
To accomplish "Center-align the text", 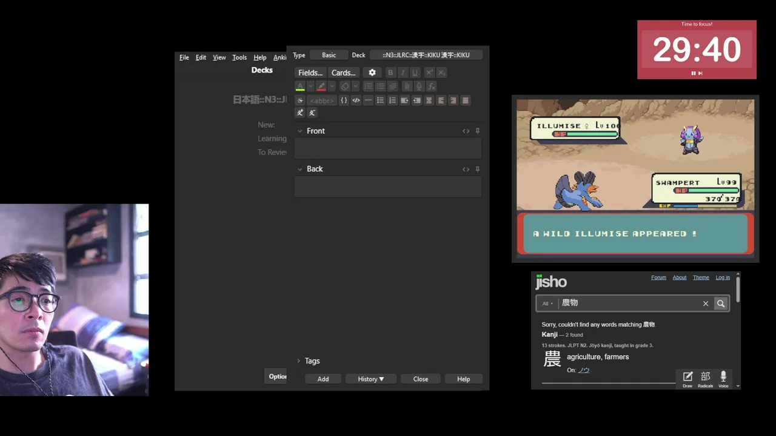I will pyautogui.click(x=429, y=101).
